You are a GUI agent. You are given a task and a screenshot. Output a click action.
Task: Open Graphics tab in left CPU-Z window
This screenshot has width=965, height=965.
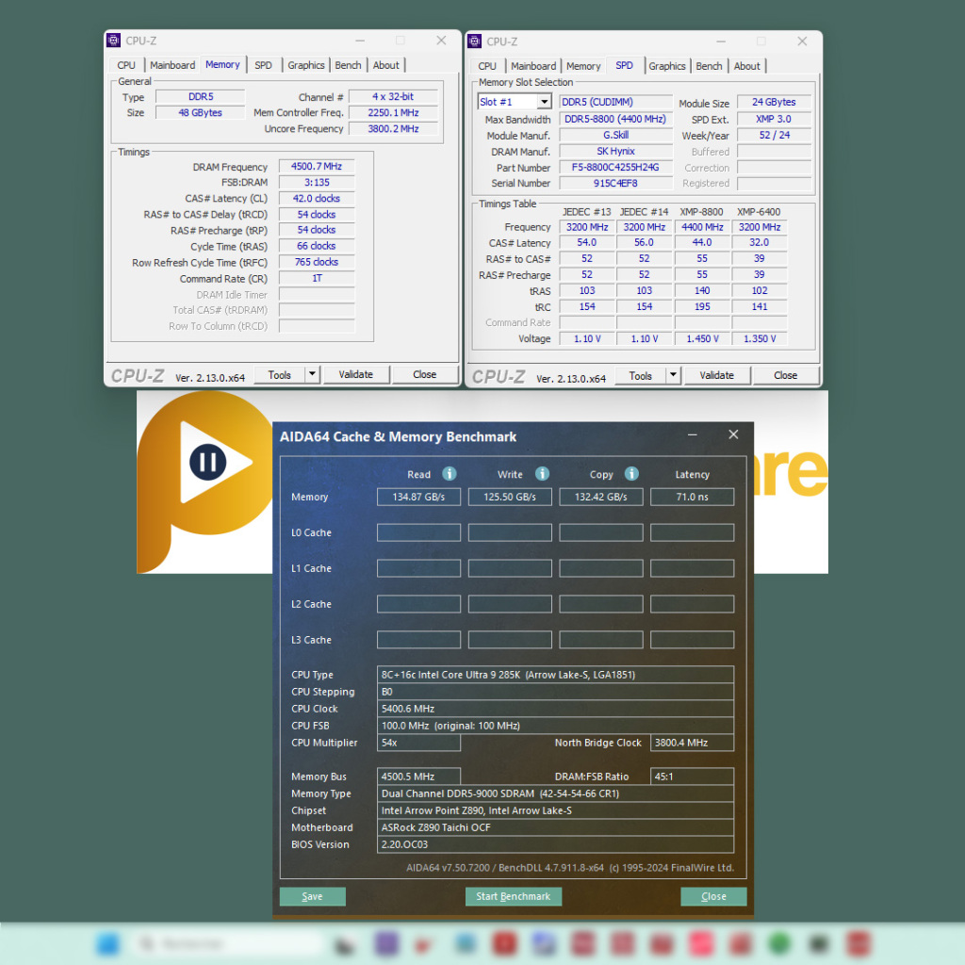coord(306,65)
